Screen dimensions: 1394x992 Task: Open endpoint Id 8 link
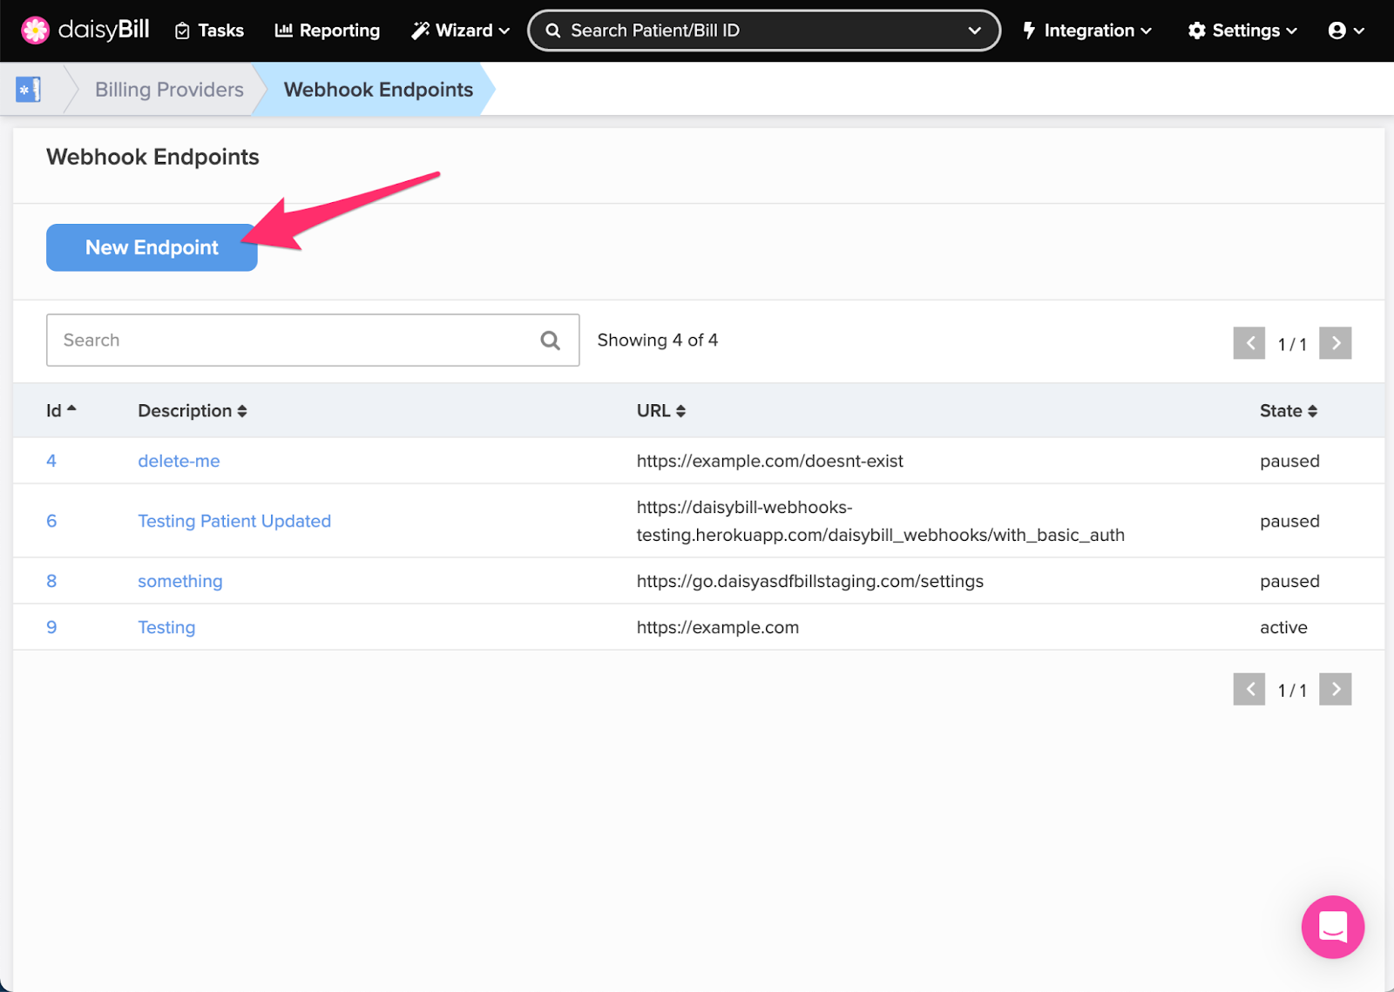click(x=51, y=581)
